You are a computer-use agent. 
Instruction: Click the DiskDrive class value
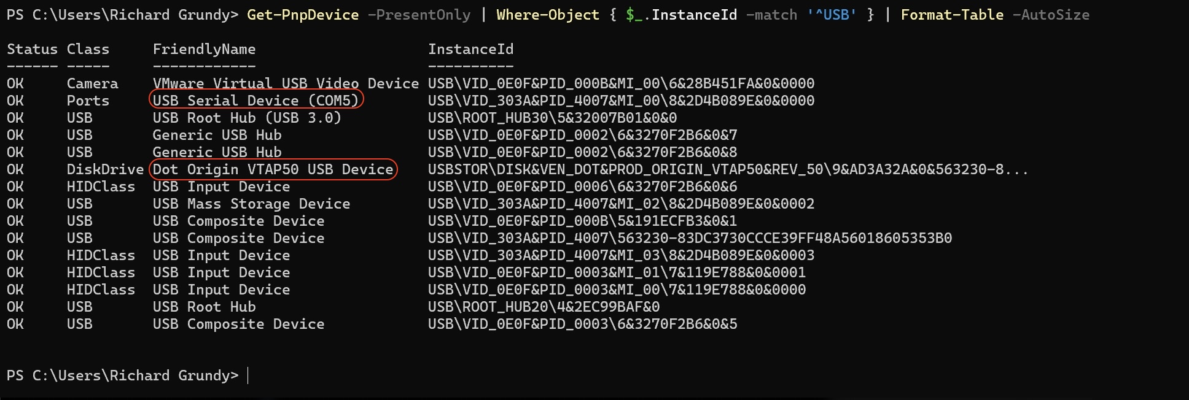tap(105, 169)
